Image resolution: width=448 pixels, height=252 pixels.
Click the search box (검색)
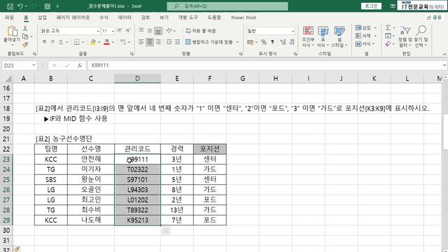click(x=227, y=6)
